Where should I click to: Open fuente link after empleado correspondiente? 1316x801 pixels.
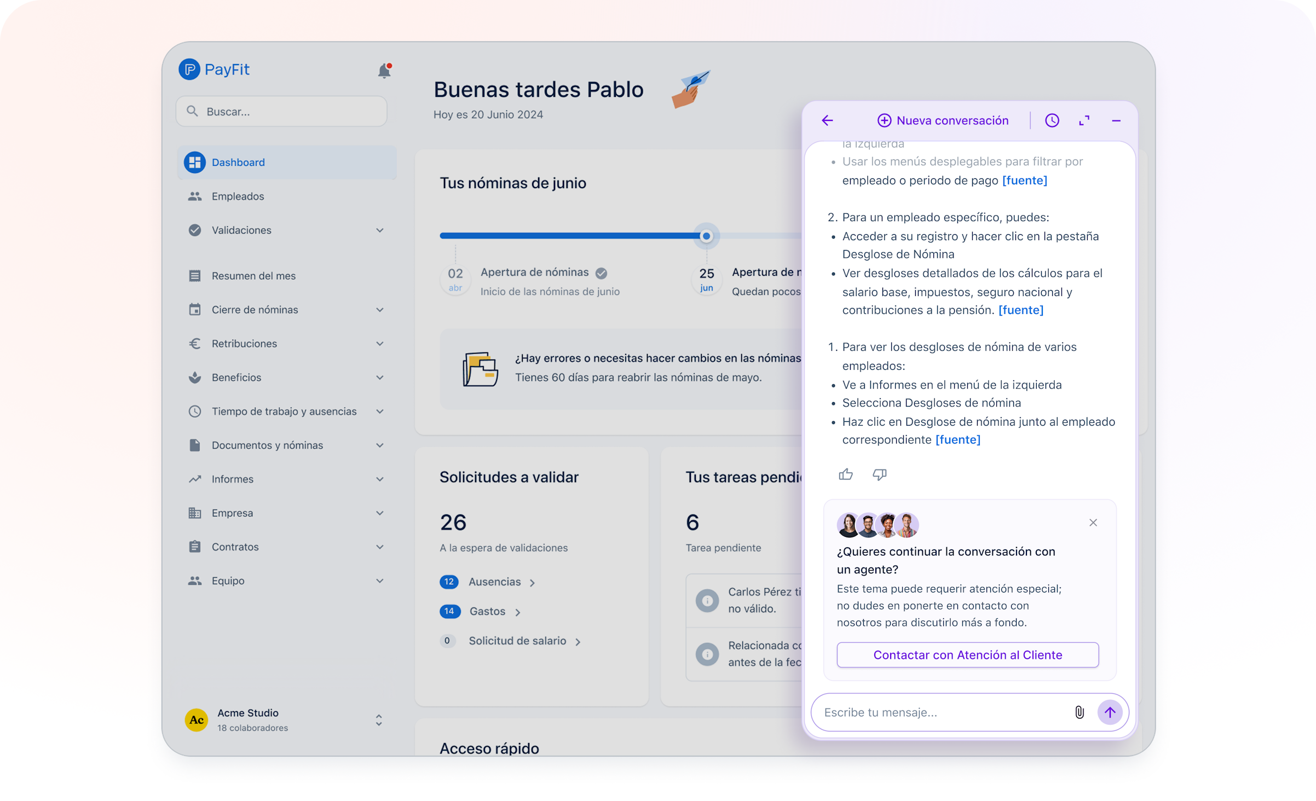[x=958, y=440]
